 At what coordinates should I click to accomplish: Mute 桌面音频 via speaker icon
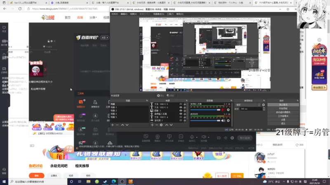click(223, 120)
